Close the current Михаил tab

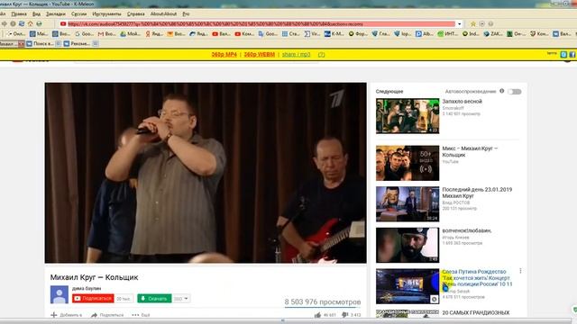tap(22, 43)
